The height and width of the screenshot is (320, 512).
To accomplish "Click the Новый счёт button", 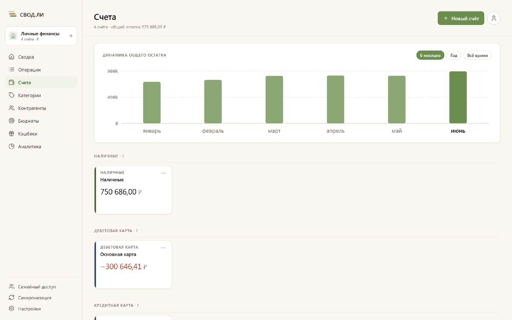I will point(461,18).
